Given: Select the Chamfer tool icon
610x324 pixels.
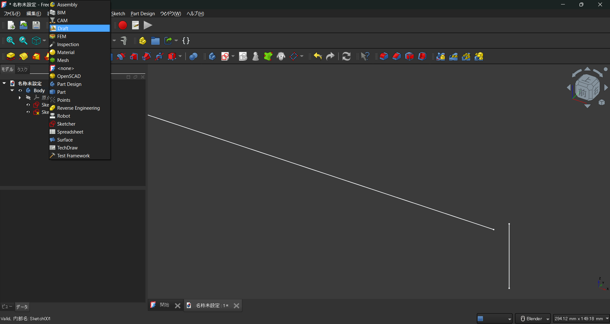Looking at the screenshot, I should (397, 57).
